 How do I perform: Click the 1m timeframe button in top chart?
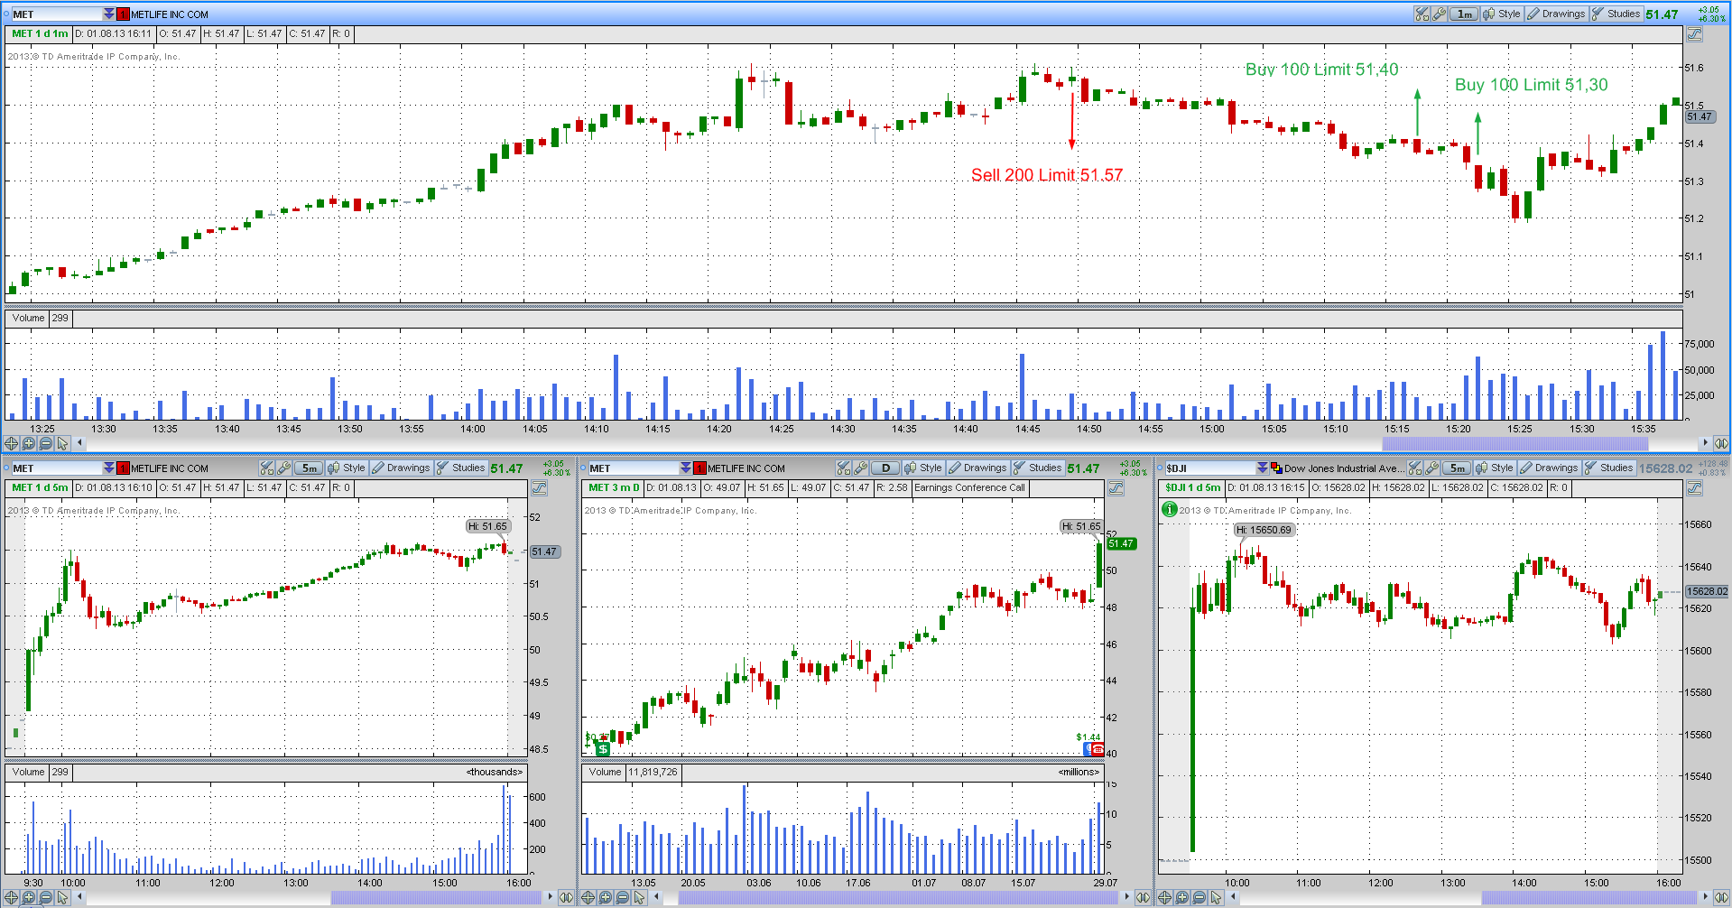click(x=1464, y=14)
